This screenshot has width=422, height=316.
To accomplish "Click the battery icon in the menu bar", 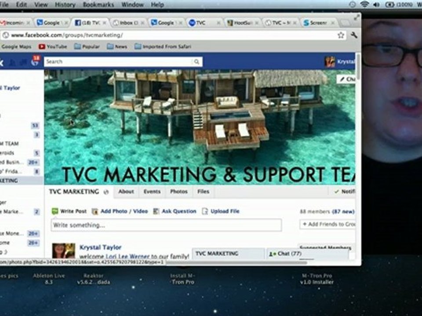I will pyautogui.click(x=390, y=4).
